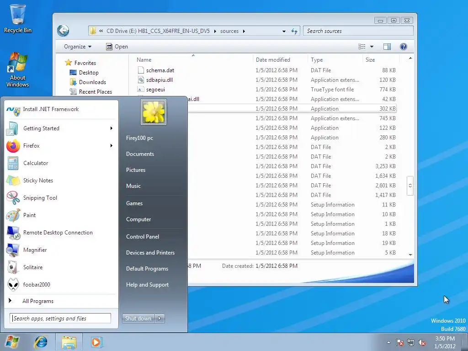This screenshot has width=468, height=351.
Task: Open Remote Desktop Connection entry
Action: point(61,233)
